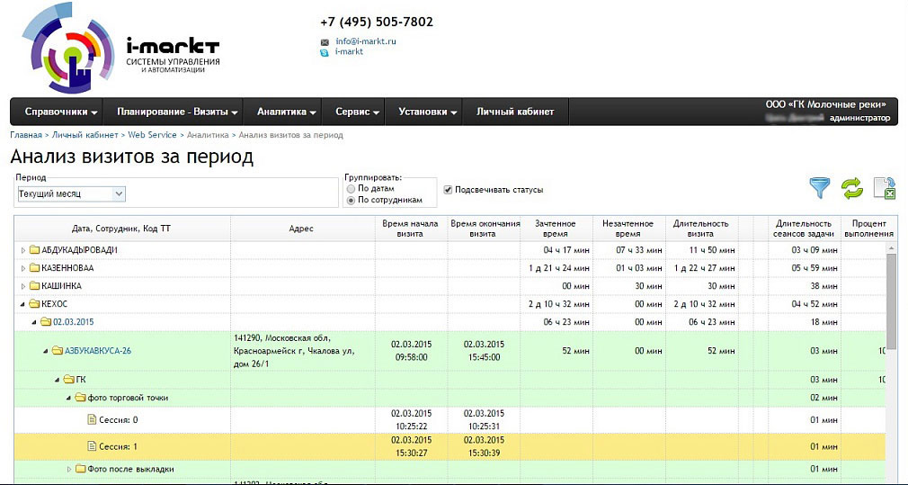Click Длительность визита column header

click(x=700, y=229)
